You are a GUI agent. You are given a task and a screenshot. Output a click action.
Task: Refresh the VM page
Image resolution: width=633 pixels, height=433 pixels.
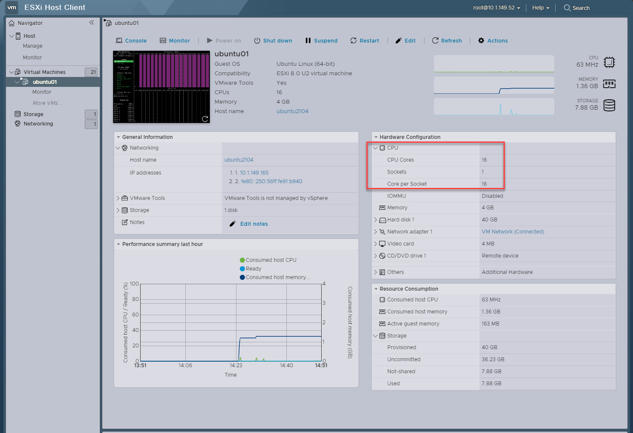[447, 41]
